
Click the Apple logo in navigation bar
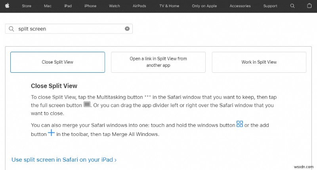tap(8, 6)
